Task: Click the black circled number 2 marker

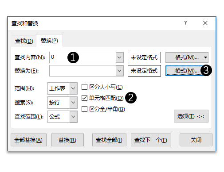Action: pyautogui.click(x=131, y=98)
